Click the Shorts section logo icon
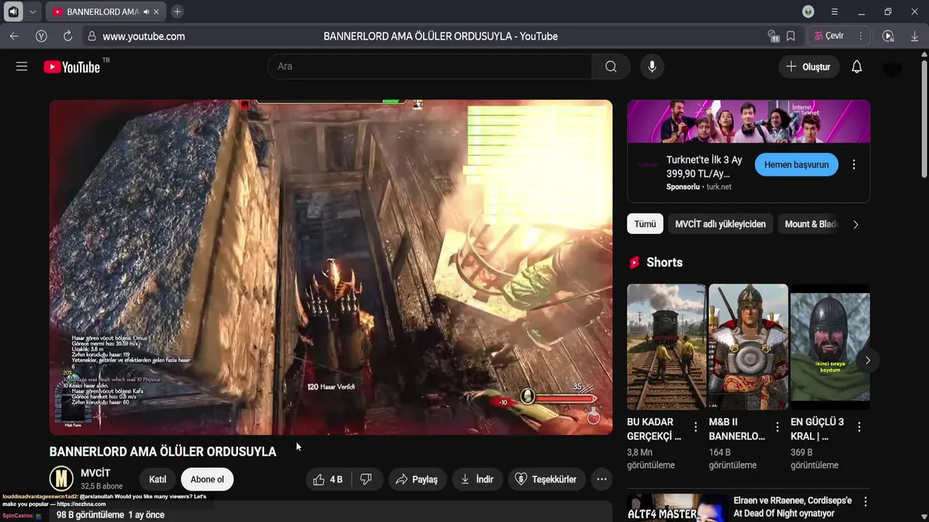Viewport: 929px width, 522px height. pyautogui.click(x=634, y=262)
